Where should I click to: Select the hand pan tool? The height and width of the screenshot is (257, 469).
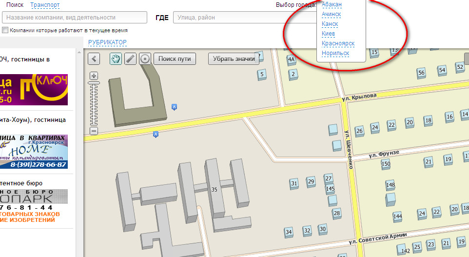[x=116, y=59]
